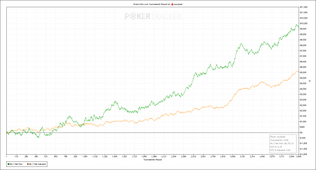Click the 3,049 tick on the x-axis

(232, 156)
